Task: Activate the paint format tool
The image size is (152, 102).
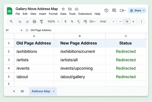Action: tap(41, 21)
